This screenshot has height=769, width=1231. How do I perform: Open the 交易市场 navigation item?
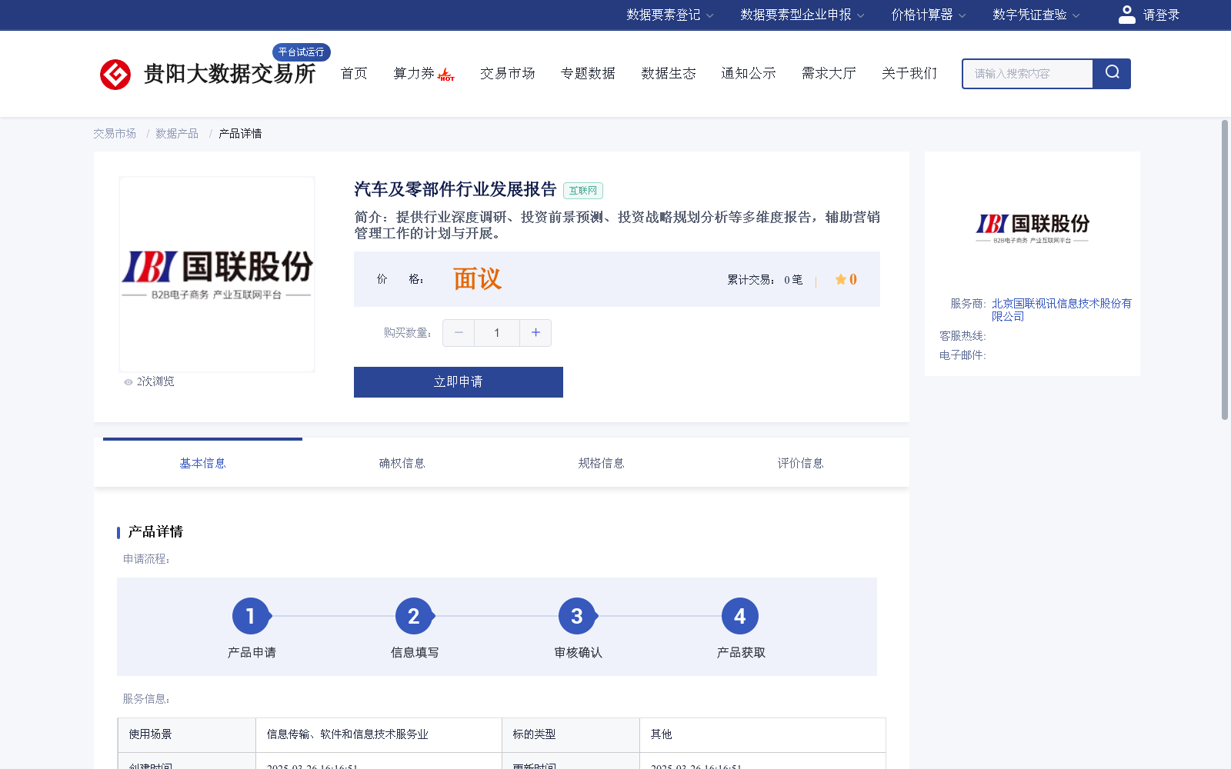pyautogui.click(x=508, y=73)
